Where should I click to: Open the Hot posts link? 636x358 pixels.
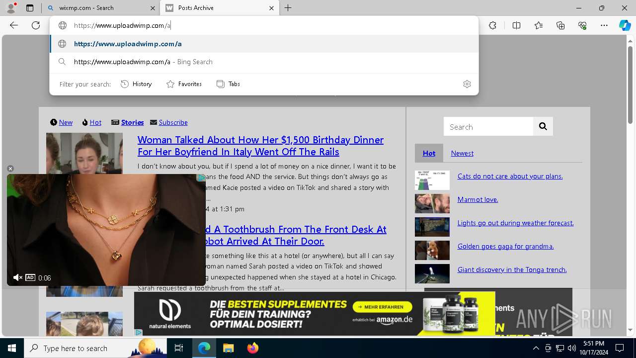pyautogui.click(x=95, y=122)
